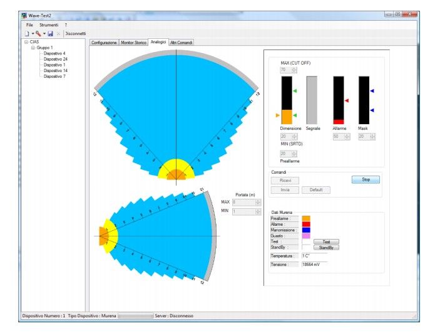The height and width of the screenshot is (333, 440).
Task: Collapse the Gruppo 1 tree node
Action: click(x=33, y=48)
